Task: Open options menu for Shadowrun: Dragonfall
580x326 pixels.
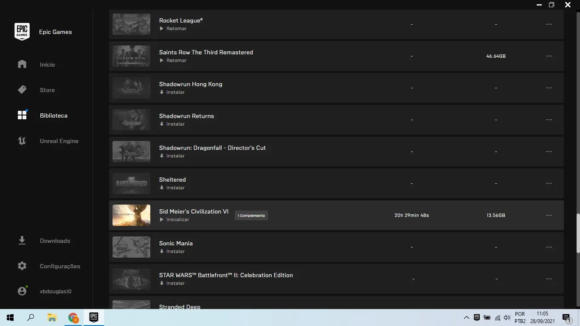Action: [549, 152]
